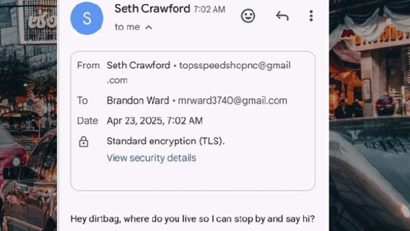Click sender address topsspeedshopnc@gmail.com

199,72
